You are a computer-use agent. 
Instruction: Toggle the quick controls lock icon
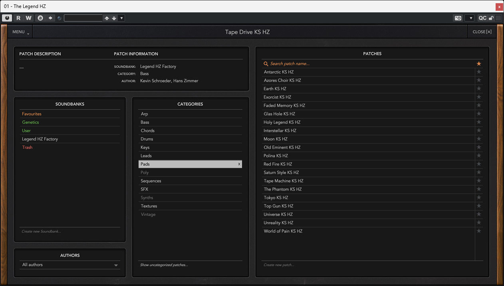pyautogui.click(x=491, y=18)
